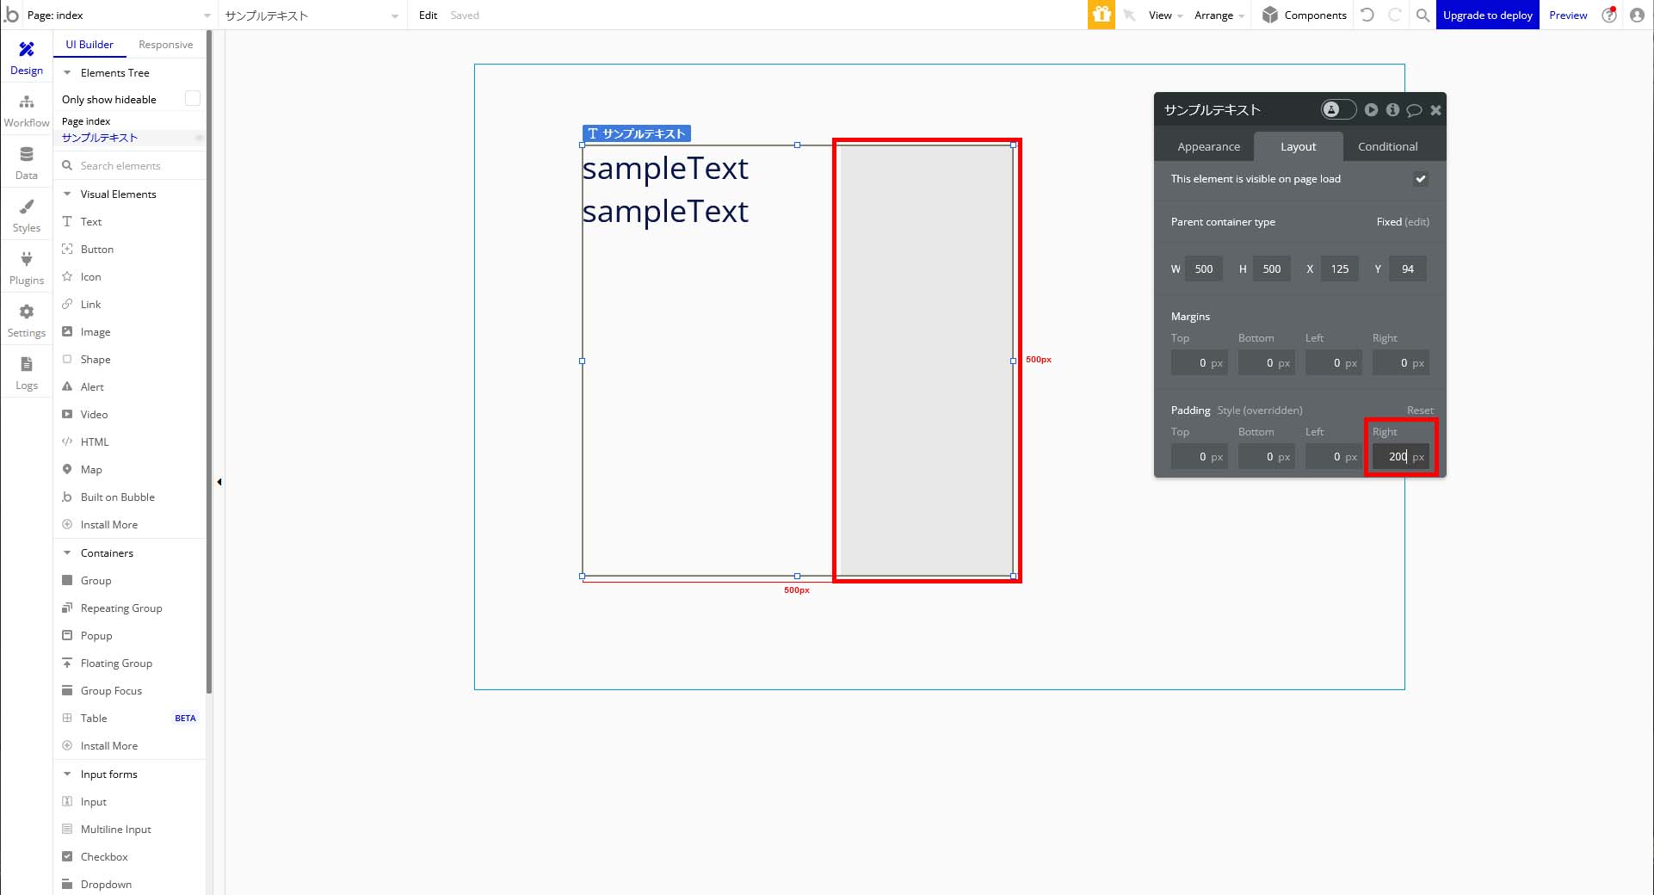Viewport: 1654px width, 895px height.
Task: Open the user account icon
Action: click(x=1637, y=15)
